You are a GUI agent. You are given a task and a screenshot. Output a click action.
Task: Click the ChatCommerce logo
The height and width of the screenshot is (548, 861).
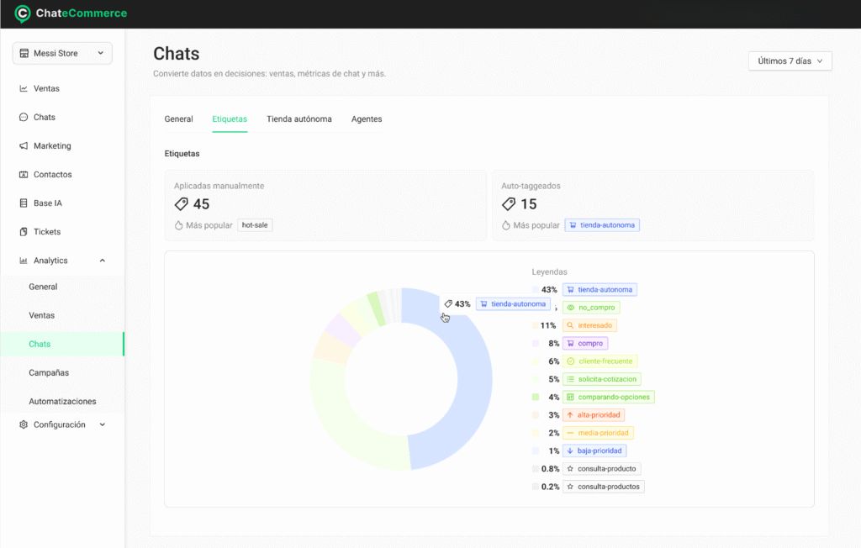(71, 13)
